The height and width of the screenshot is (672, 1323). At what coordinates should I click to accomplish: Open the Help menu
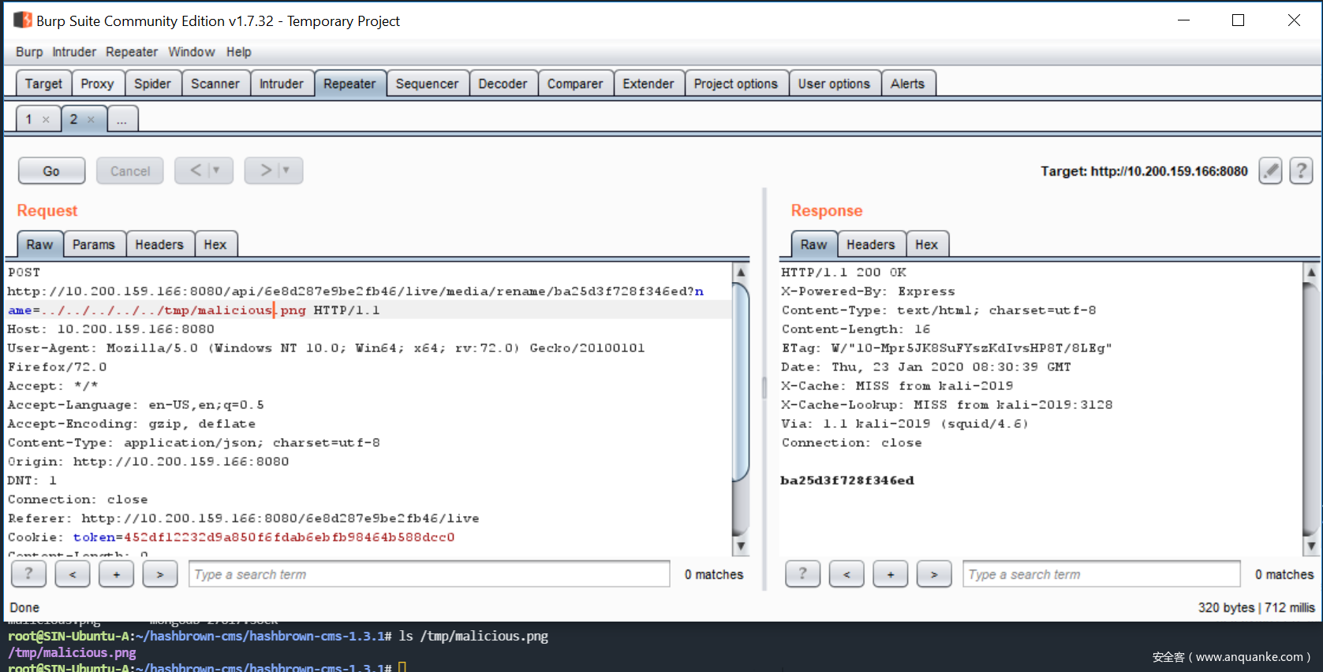239,52
